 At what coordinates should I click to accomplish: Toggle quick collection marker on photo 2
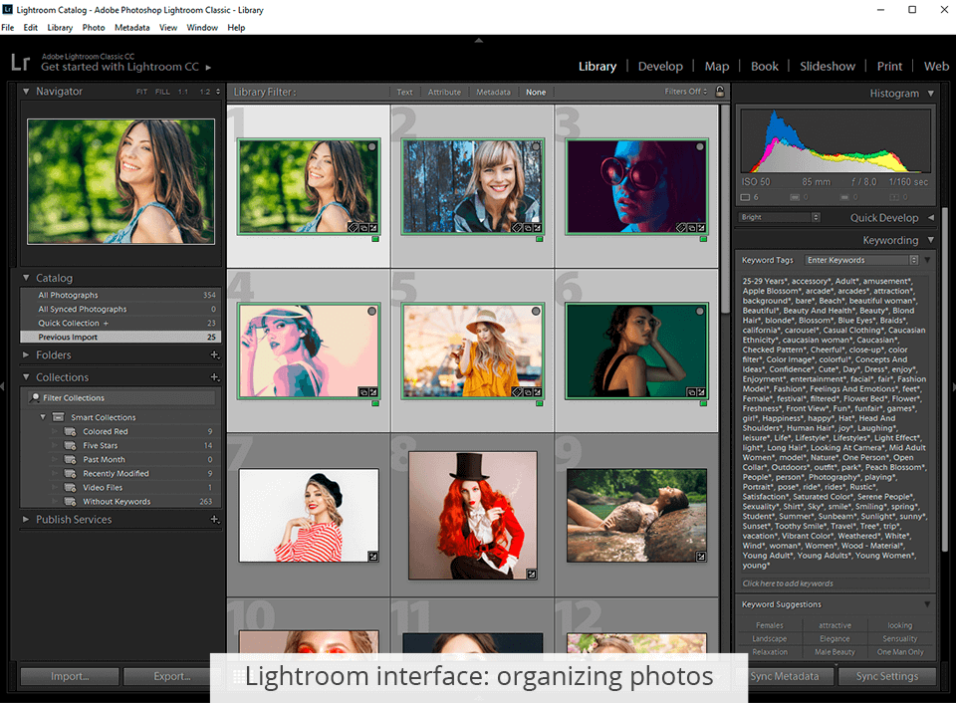pos(536,147)
